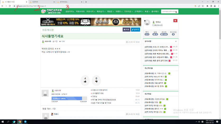The image size is (221, 124).
Task: Click the sidebar user profile avatar
Action: pyautogui.click(x=147, y=23)
